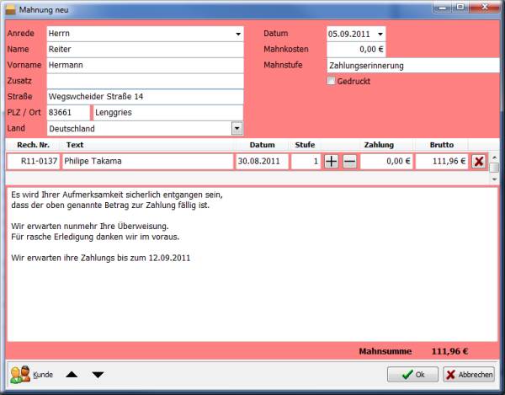Delete row R11-0137 with red X
Viewport: 505px width, 395px height.
click(x=479, y=161)
